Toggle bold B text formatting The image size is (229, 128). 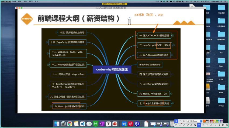point(176,121)
